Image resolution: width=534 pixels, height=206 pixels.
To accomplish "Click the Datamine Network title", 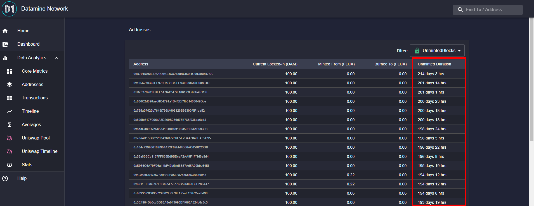I will (44, 9).
